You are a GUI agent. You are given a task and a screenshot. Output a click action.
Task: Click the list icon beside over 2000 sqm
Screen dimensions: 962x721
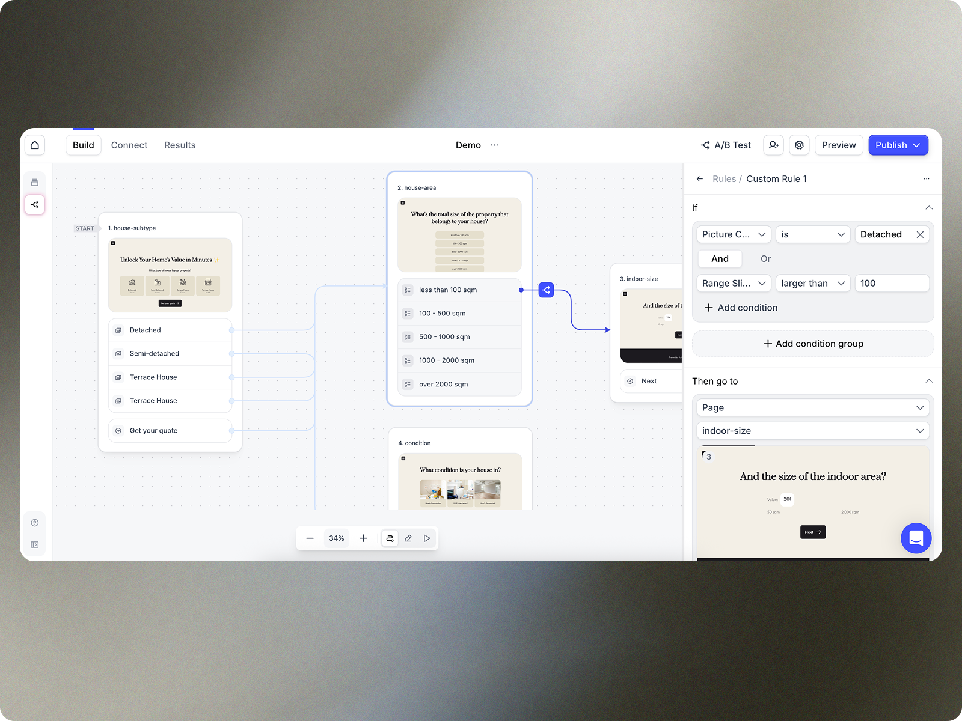pyautogui.click(x=408, y=385)
